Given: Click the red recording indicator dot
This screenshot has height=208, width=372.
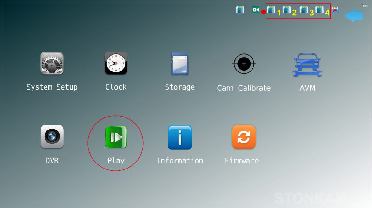Looking at the screenshot, I should pos(263,12).
